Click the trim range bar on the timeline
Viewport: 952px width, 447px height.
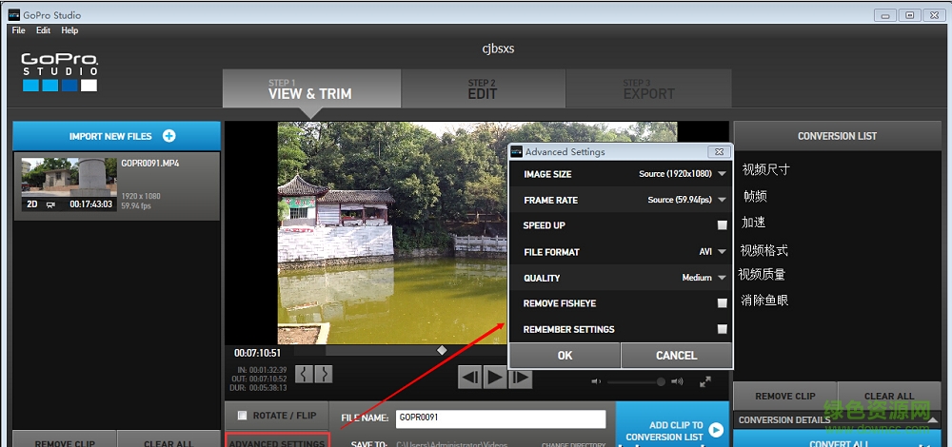[416, 350]
